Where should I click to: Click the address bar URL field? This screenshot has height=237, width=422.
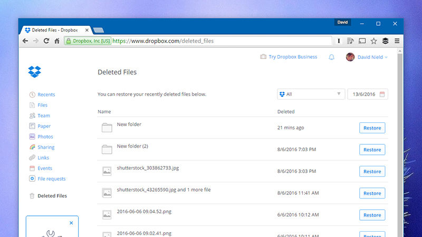[211, 41]
